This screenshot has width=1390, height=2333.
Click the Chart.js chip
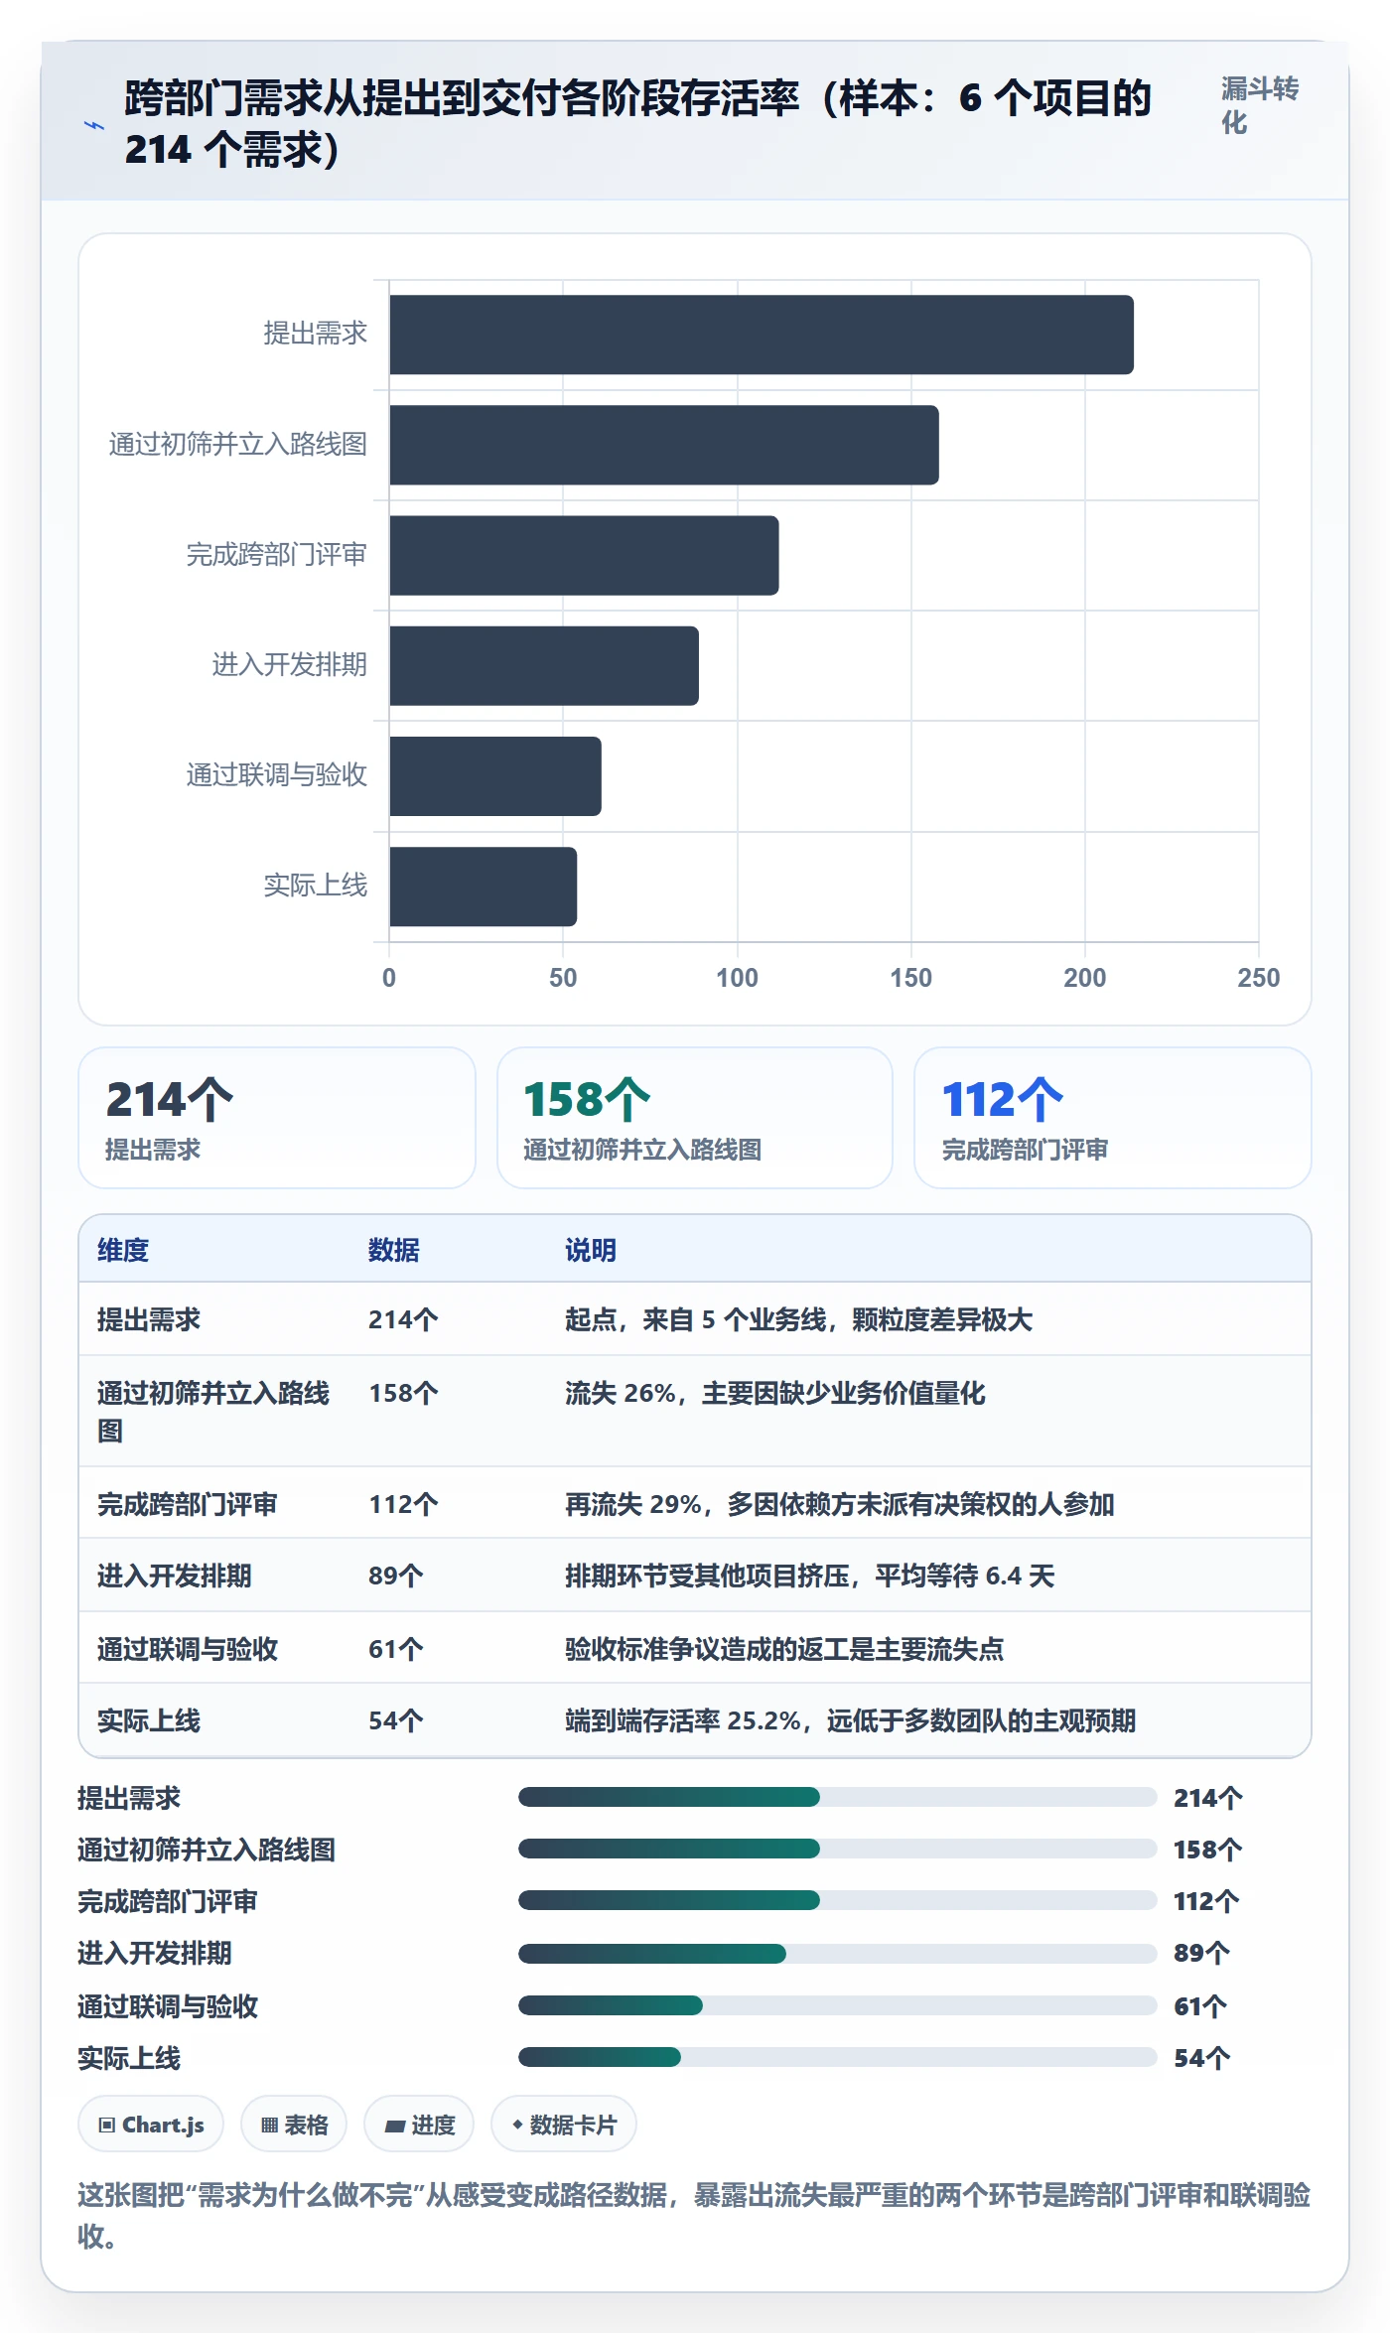tap(151, 2125)
